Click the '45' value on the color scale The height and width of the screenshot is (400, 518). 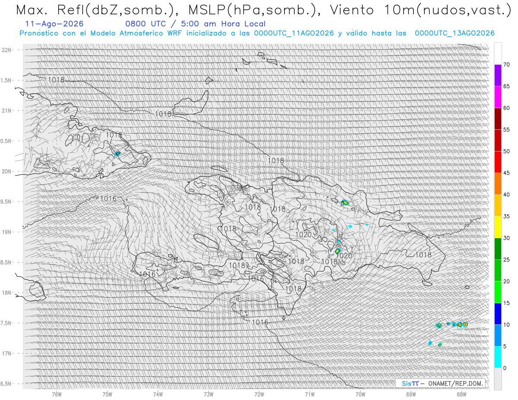coord(506,173)
